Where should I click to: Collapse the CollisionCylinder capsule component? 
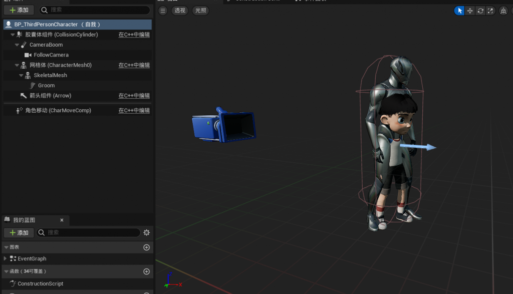(13, 35)
